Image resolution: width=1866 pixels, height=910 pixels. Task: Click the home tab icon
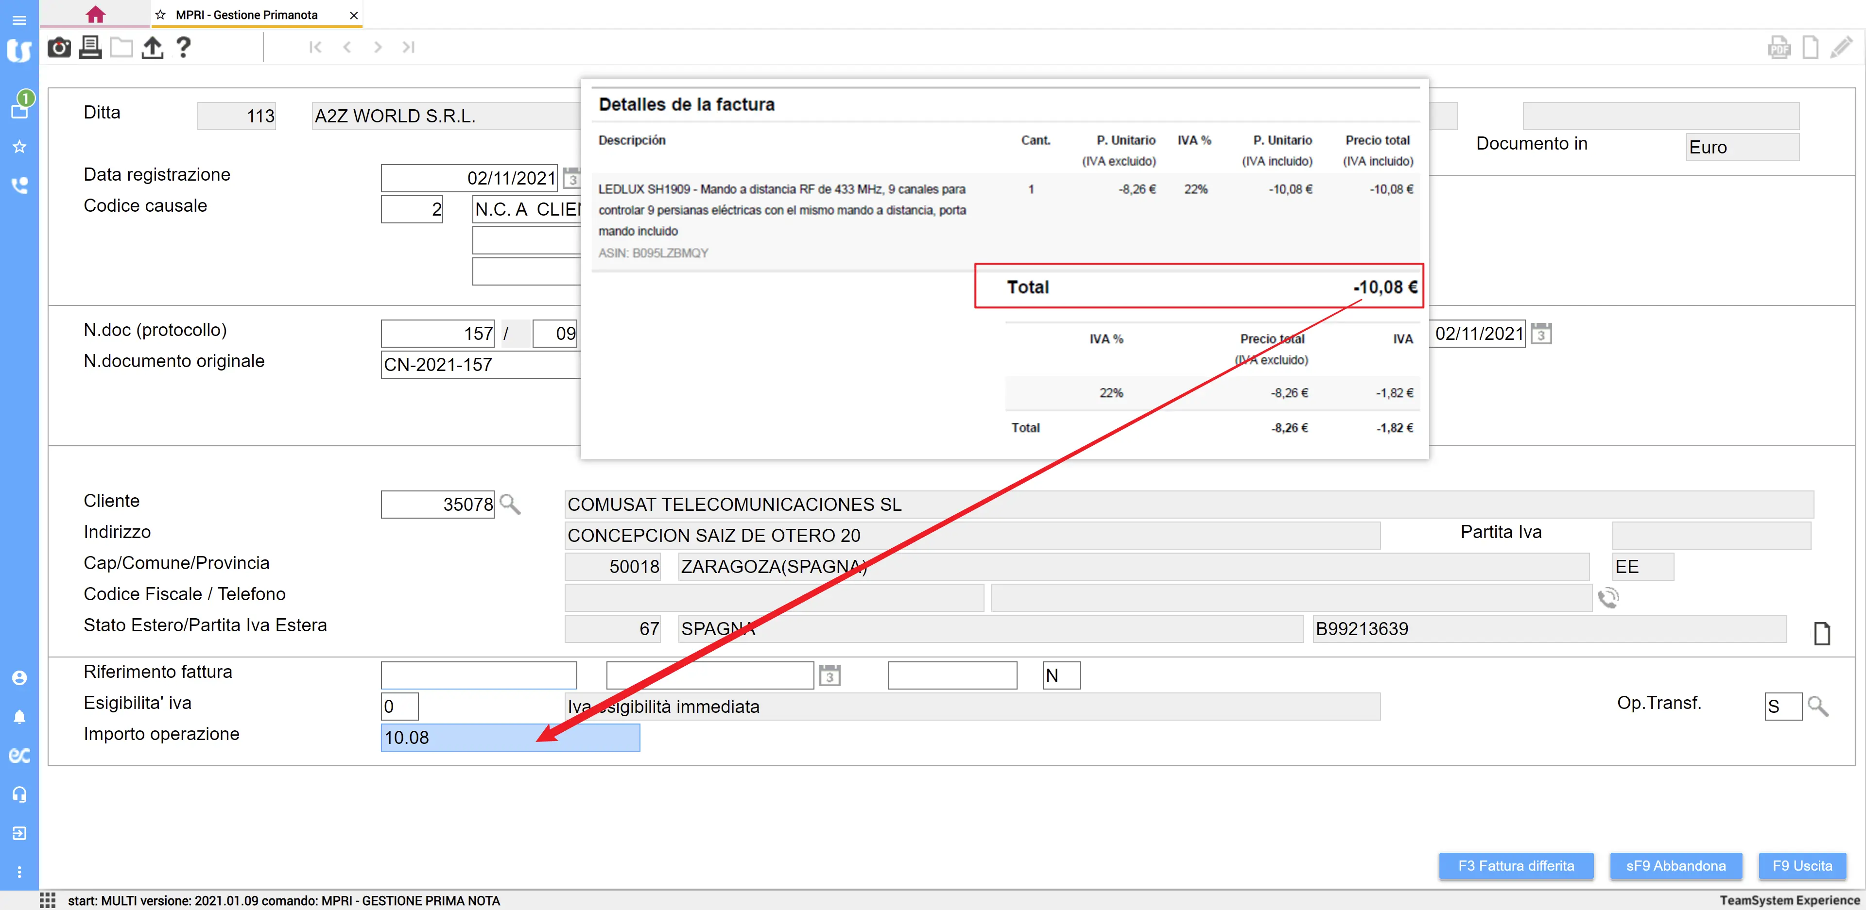click(95, 15)
